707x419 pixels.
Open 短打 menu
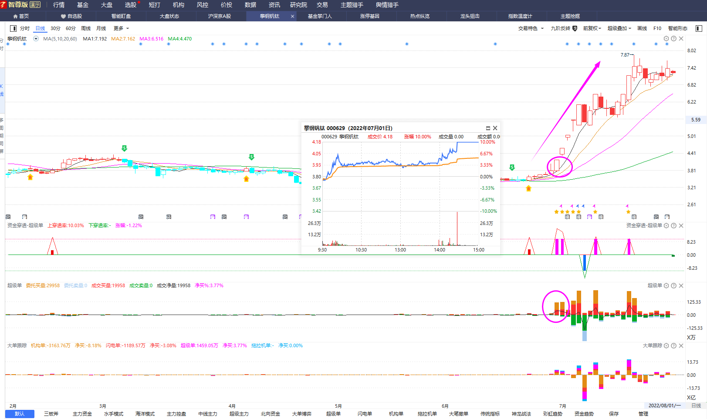coord(155,5)
